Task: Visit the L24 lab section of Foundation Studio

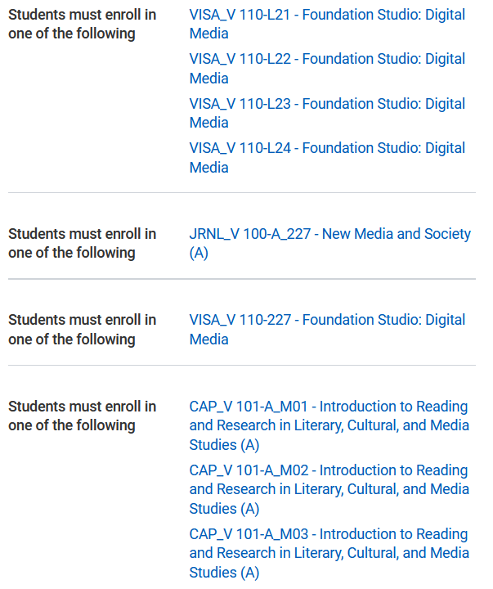Action: point(327,157)
